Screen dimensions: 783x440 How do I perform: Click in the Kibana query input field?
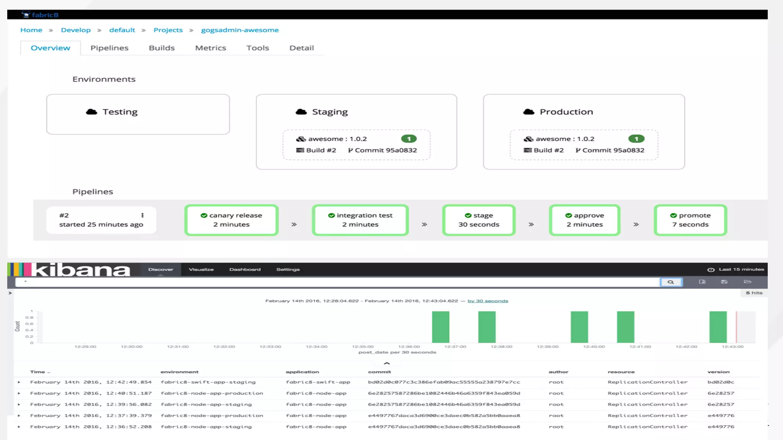click(x=336, y=282)
